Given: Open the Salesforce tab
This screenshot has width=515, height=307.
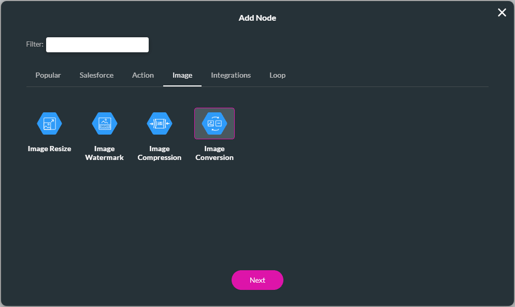Looking at the screenshot, I should [x=96, y=75].
